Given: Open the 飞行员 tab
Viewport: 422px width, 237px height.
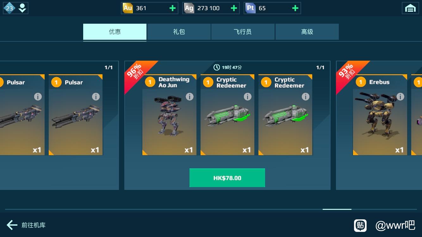Looking at the screenshot, I should click(x=243, y=32).
